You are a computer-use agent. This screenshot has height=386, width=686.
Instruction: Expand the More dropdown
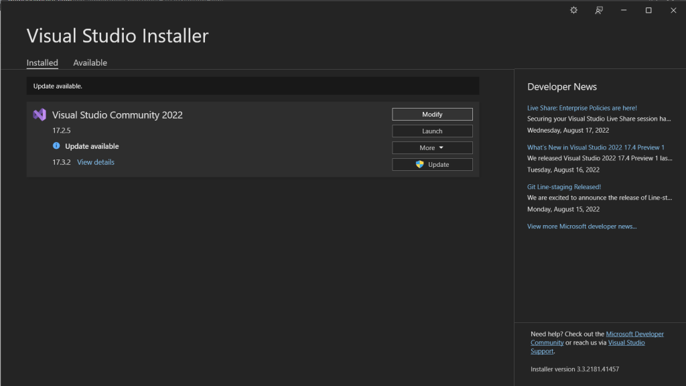point(432,147)
